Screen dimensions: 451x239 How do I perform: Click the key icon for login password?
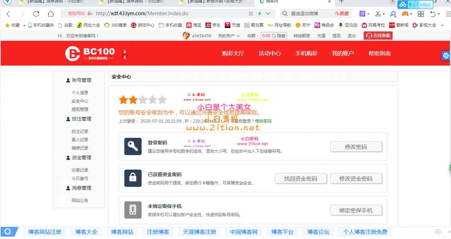point(133,147)
